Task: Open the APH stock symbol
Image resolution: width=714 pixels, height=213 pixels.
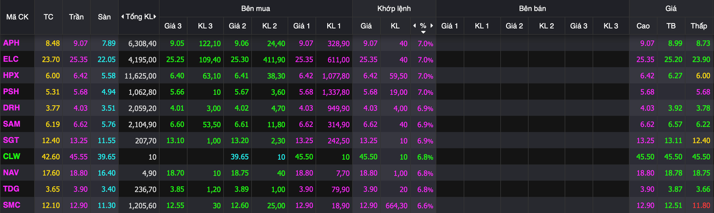Action: pyautogui.click(x=11, y=44)
